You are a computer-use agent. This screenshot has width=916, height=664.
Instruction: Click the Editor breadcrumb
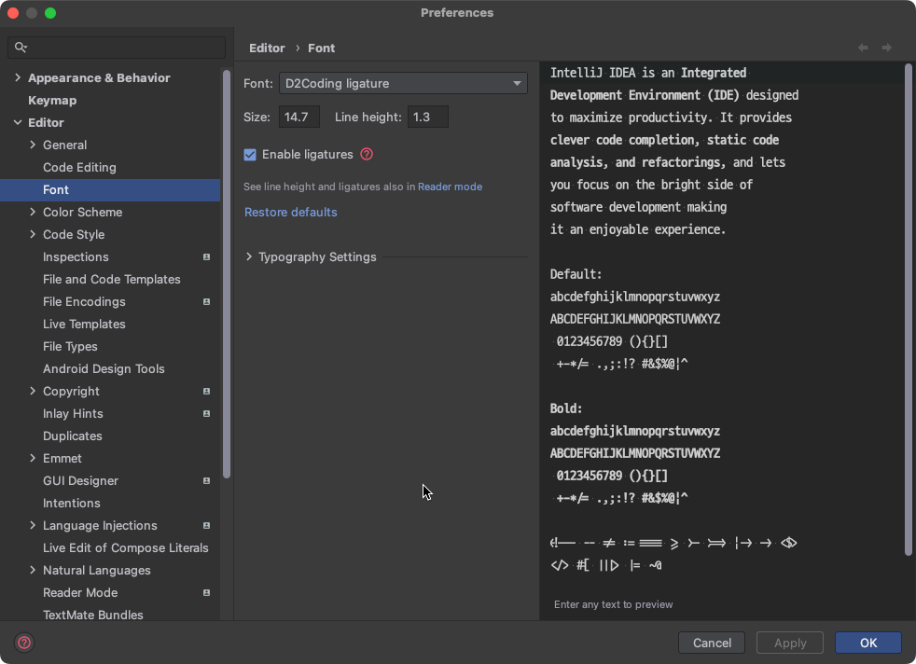pos(267,48)
